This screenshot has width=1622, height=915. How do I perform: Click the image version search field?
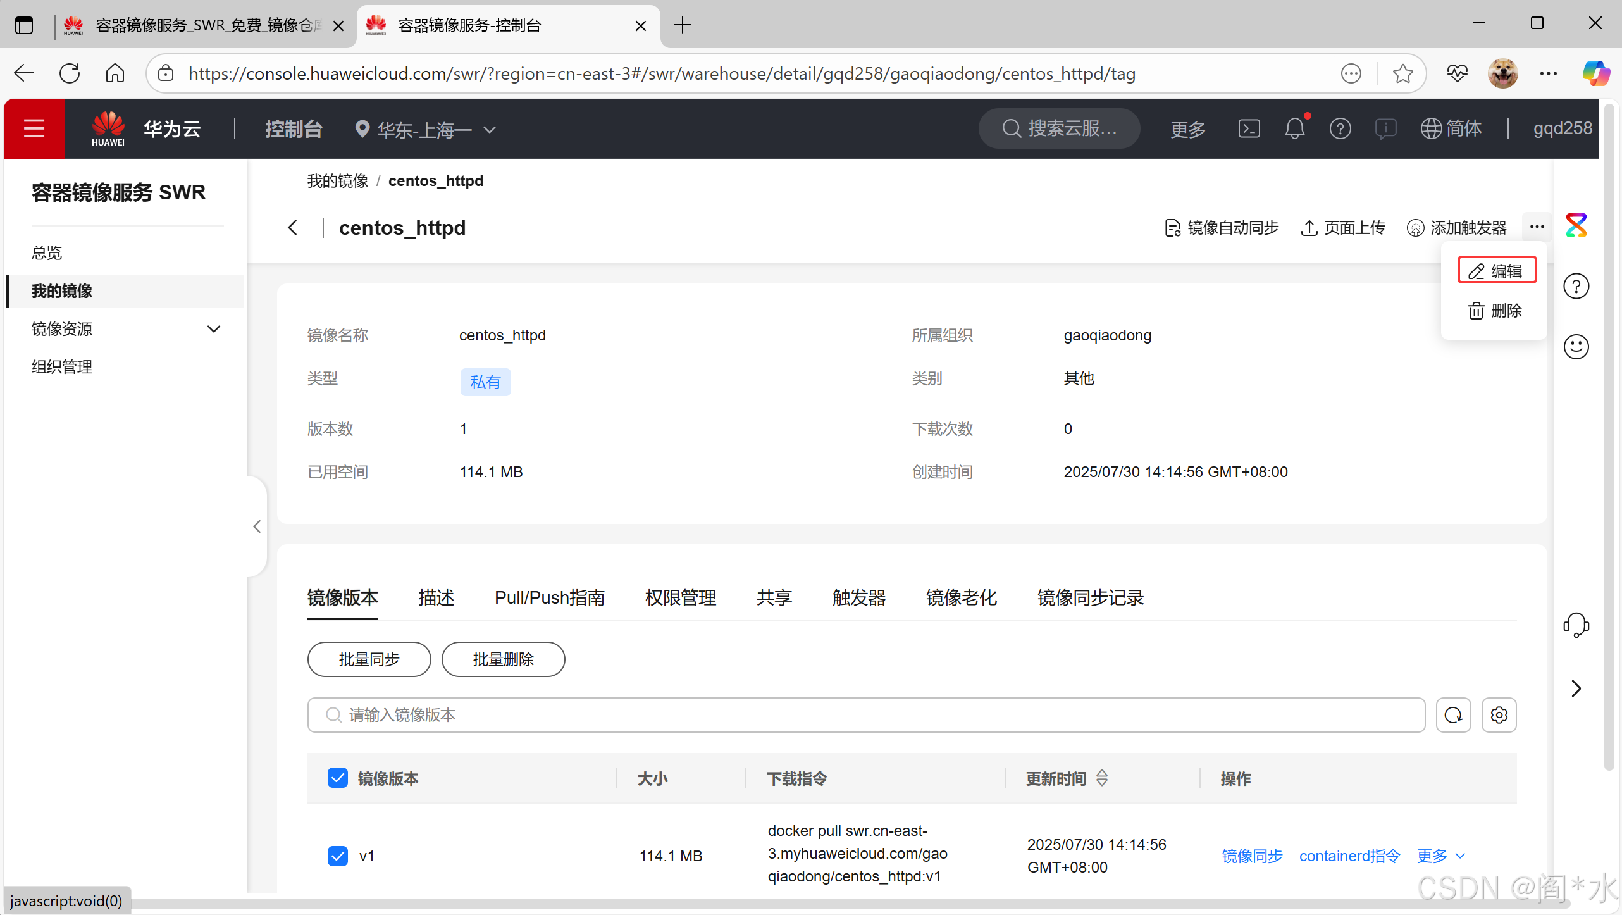(867, 715)
